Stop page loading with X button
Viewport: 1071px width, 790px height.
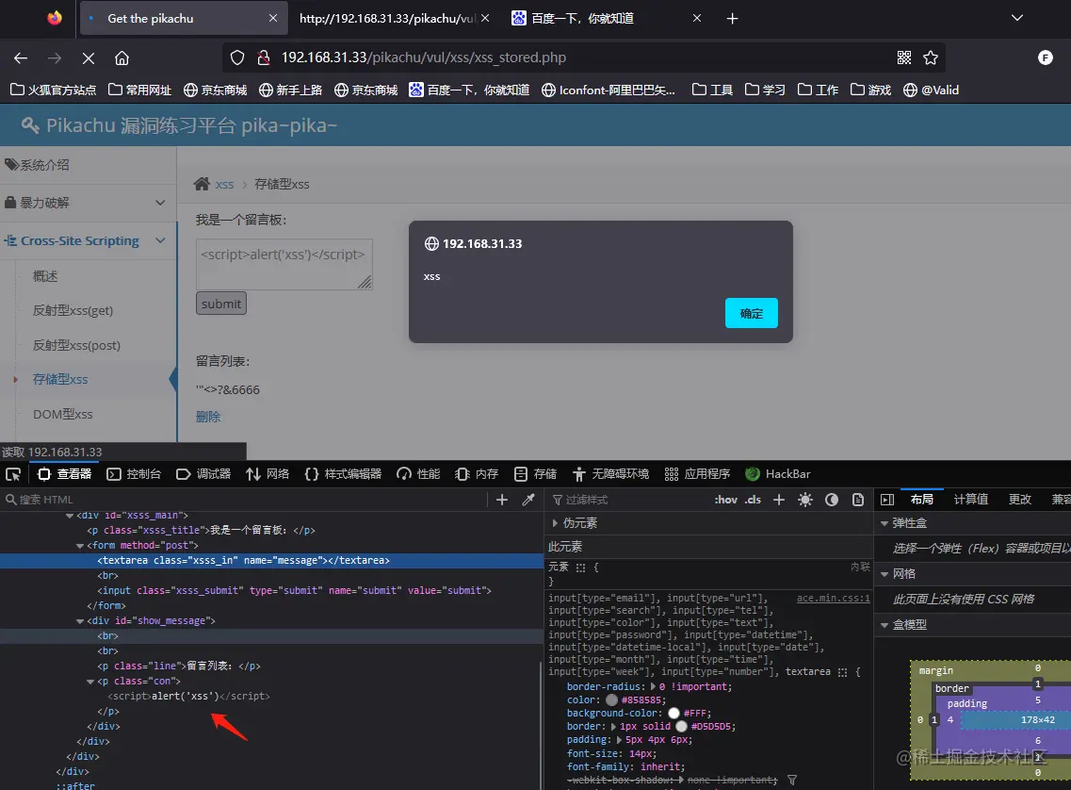click(89, 58)
